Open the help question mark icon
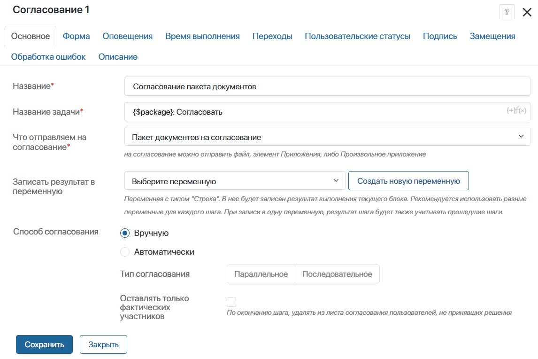This screenshot has width=538, height=359. point(507,12)
